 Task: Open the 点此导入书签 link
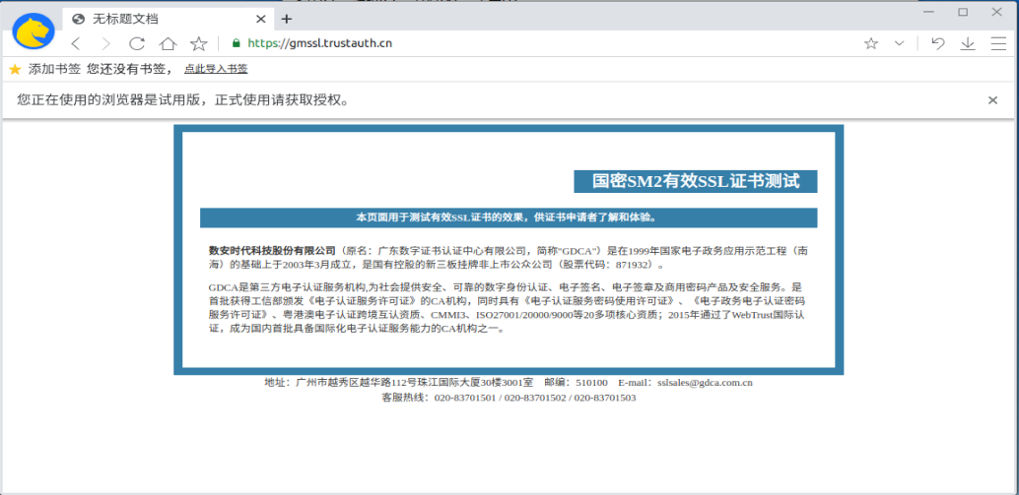216,69
